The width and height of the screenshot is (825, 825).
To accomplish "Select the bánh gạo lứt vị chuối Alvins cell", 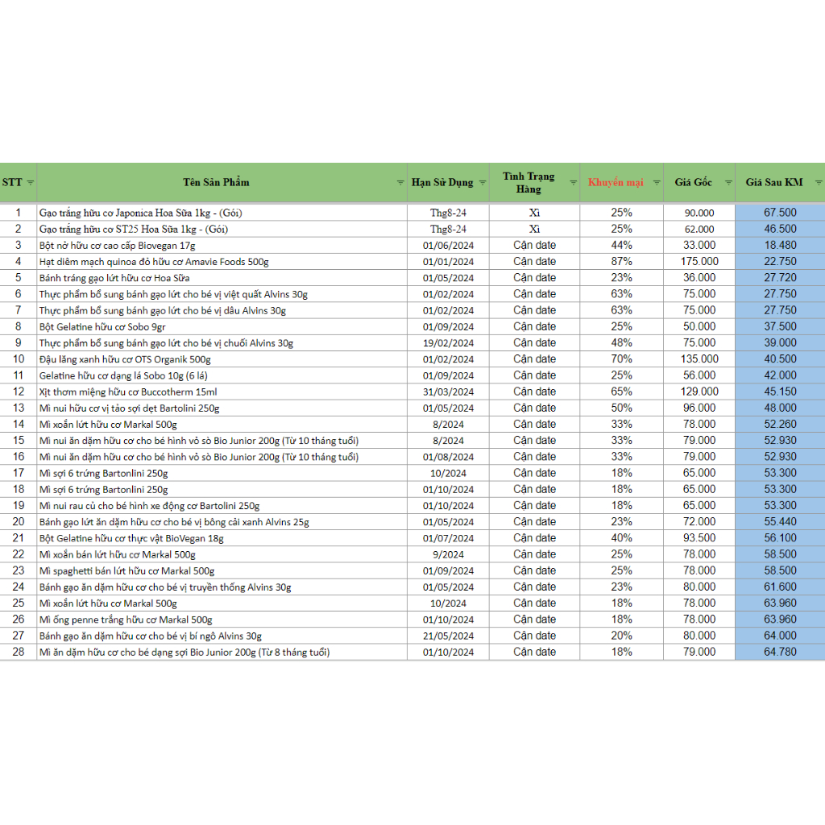I will point(222,343).
